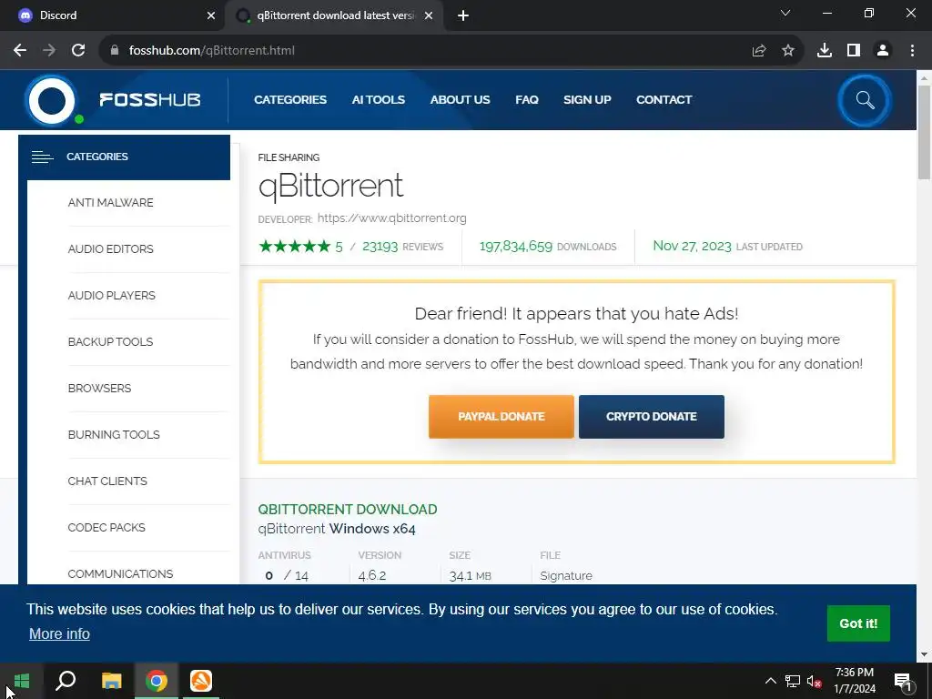This screenshot has height=699, width=932.
Task: Open AI TOOLS in the navigation
Action: pos(378,100)
